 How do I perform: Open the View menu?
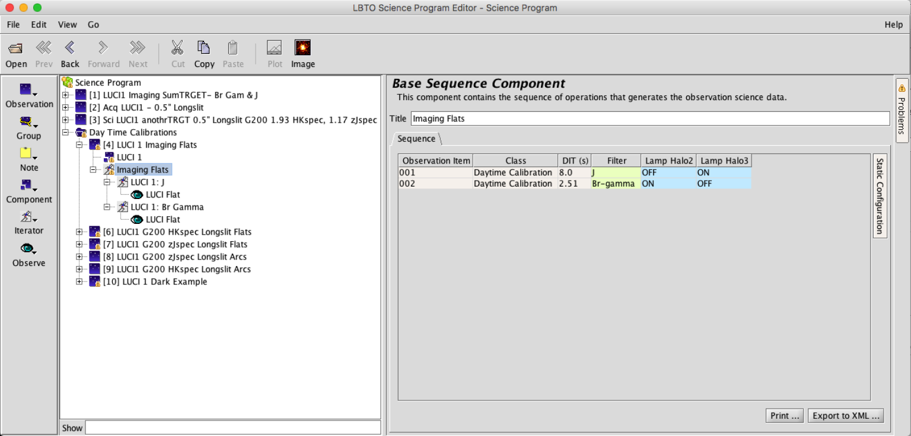click(x=67, y=24)
